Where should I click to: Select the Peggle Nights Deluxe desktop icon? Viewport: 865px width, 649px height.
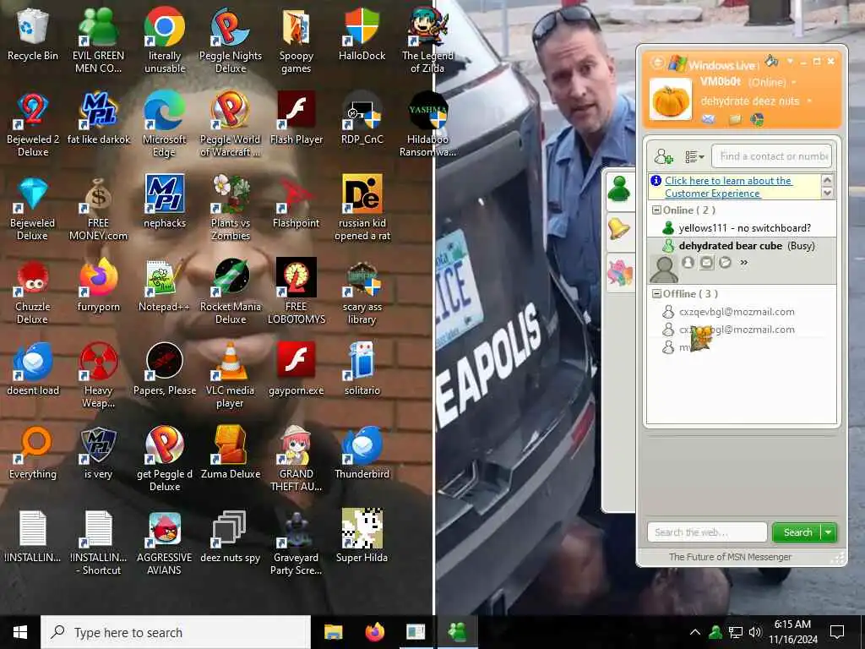(231, 41)
